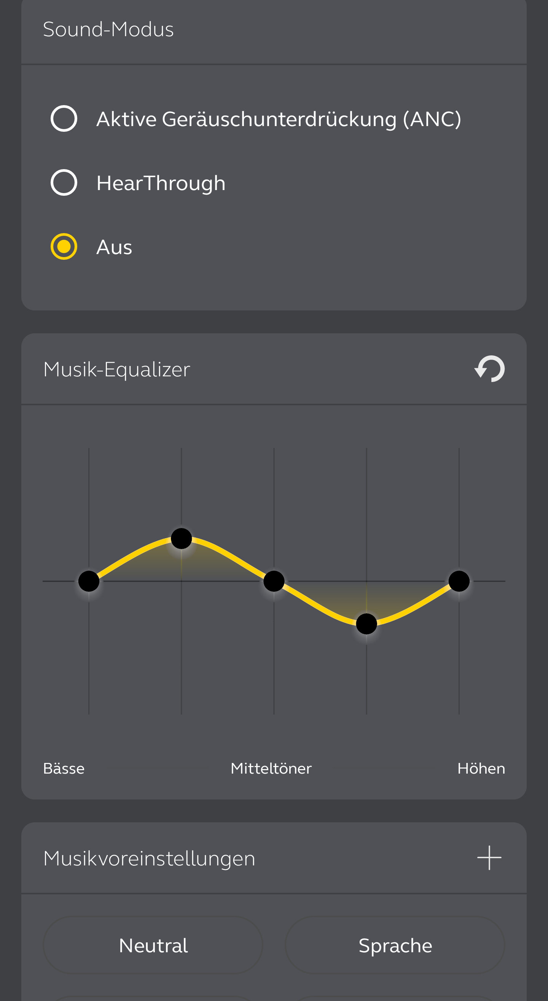Screen dimensions: 548x1001
Task: Click the Aktive Geräuschunterdrückung (ANC) label text
Action: pos(279,119)
